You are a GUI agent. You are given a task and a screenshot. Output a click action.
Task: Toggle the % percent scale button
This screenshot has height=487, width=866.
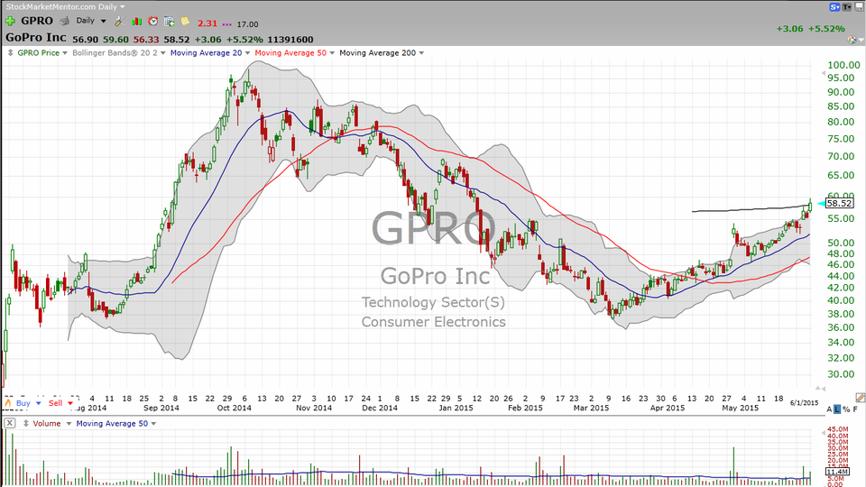846,409
